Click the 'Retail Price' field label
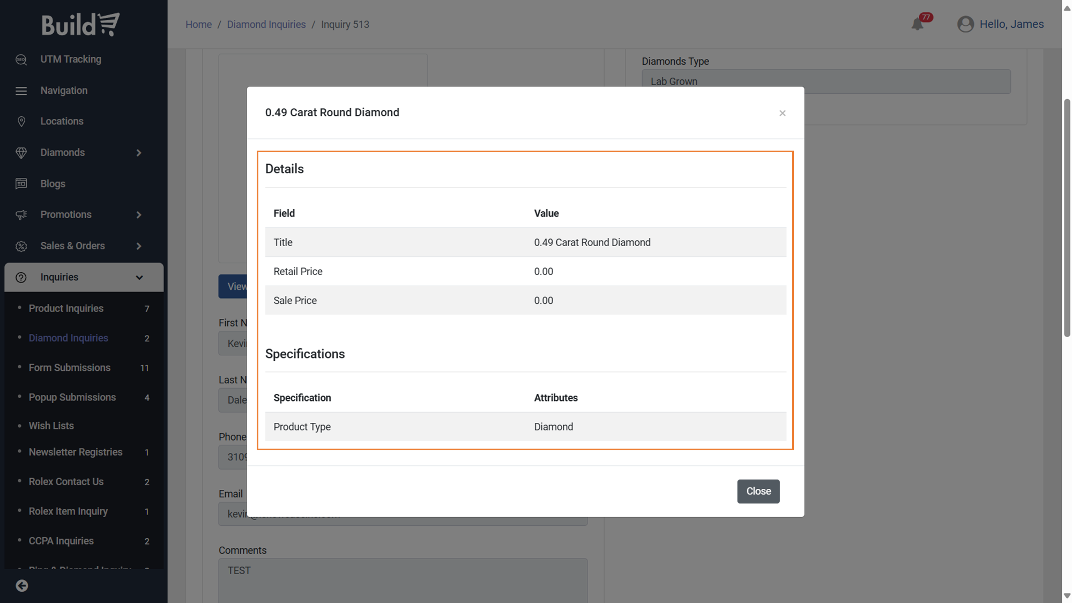Image resolution: width=1072 pixels, height=603 pixels. pyautogui.click(x=297, y=271)
